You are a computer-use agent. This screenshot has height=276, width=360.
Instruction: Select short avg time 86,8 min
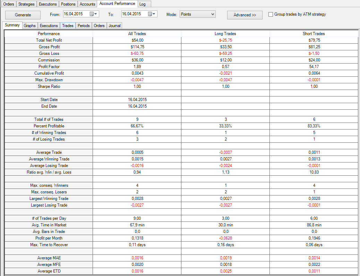[x=314, y=225]
